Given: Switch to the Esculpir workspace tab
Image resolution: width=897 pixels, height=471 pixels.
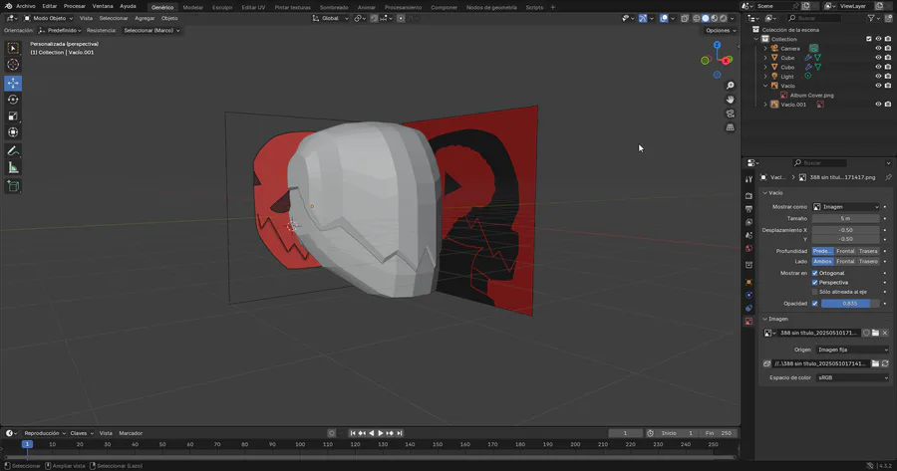Looking at the screenshot, I should click(222, 7).
